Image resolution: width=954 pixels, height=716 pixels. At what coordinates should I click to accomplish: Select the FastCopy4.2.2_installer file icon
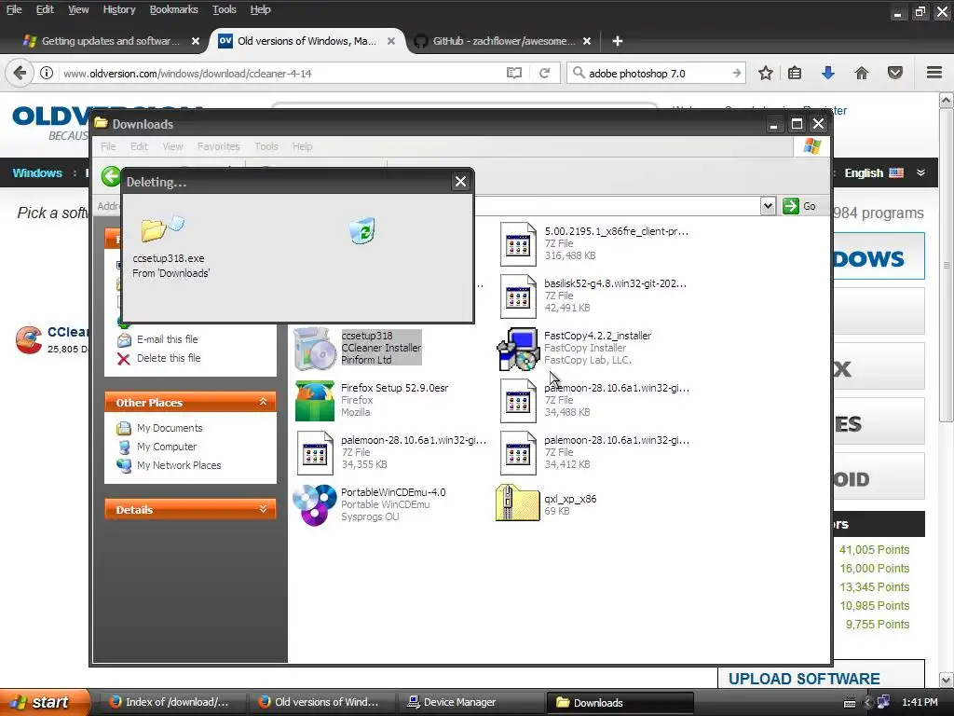(x=518, y=349)
